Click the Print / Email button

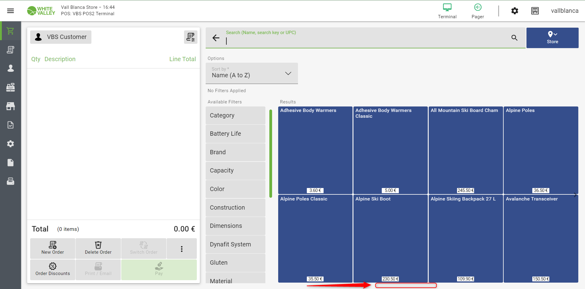pyautogui.click(x=98, y=270)
